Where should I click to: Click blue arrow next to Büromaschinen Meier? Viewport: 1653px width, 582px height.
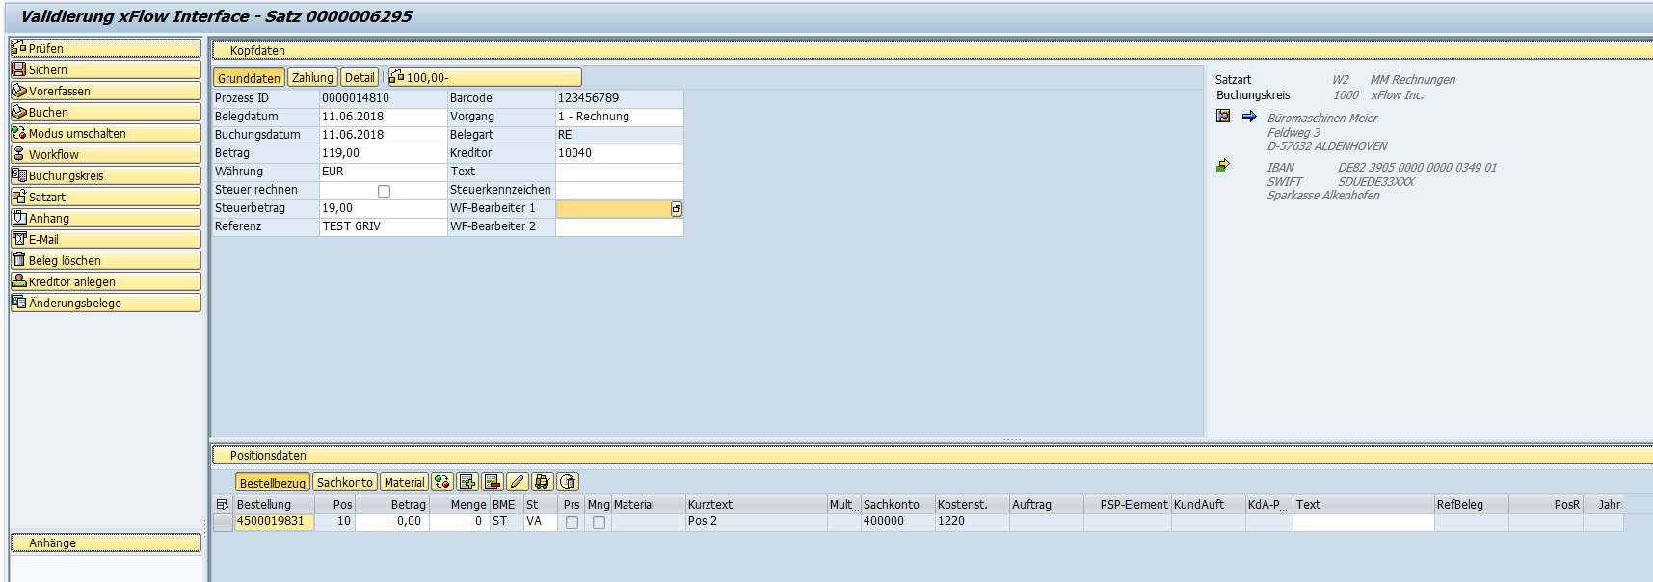coord(1249,117)
